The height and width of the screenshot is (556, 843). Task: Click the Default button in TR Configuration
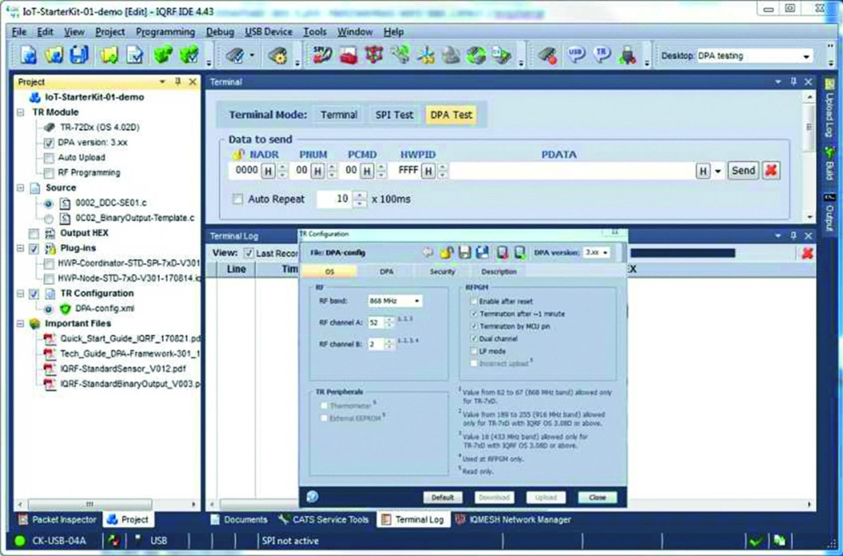pyautogui.click(x=443, y=497)
